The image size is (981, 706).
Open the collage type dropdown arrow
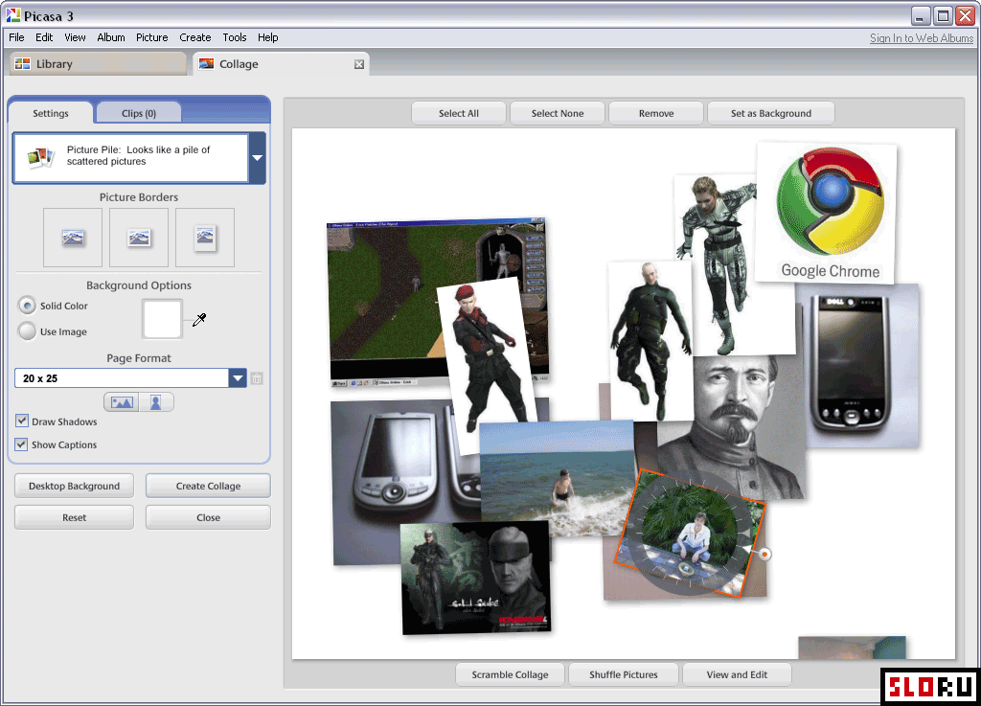[x=257, y=158]
